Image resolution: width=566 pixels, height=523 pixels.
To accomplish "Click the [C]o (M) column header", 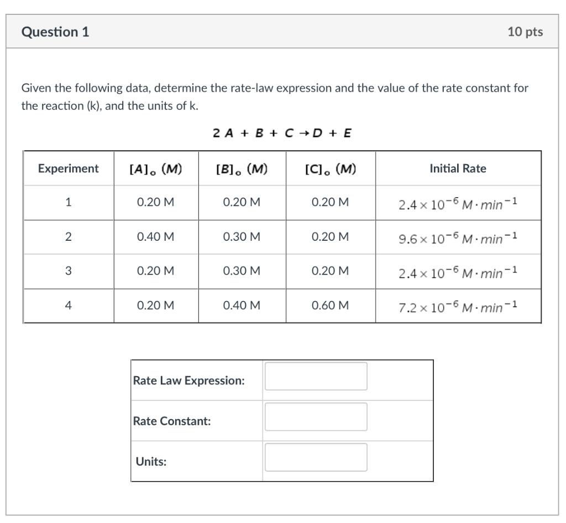I will (330, 168).
